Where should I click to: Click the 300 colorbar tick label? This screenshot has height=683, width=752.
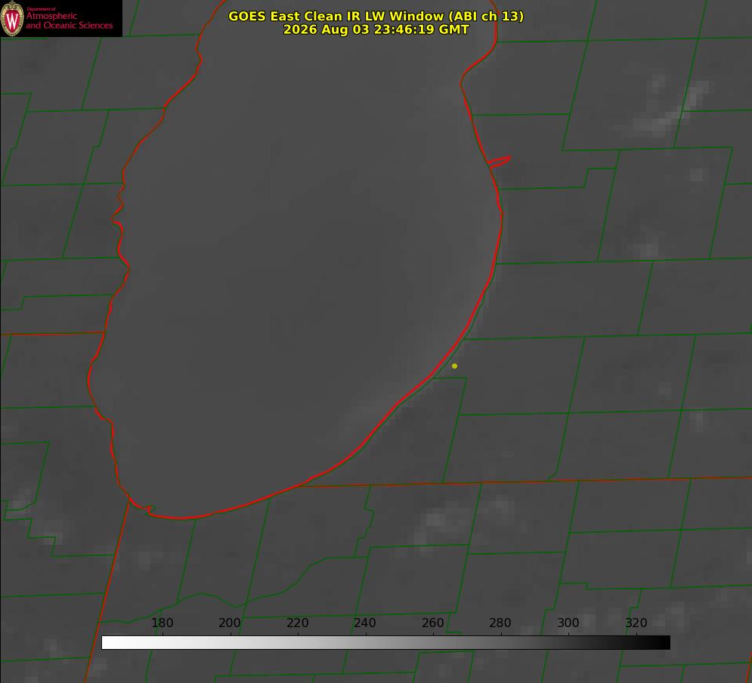click(568, 623)
